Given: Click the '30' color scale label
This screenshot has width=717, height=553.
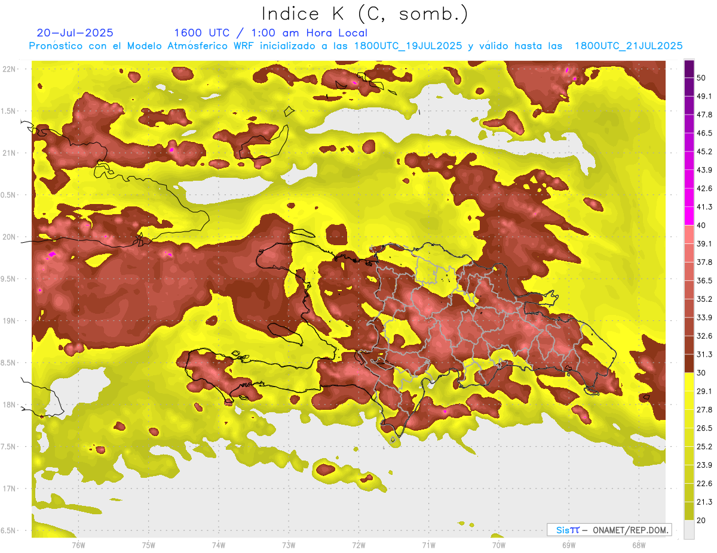Looking at the screenshot, I should click(x=701, y=373).
